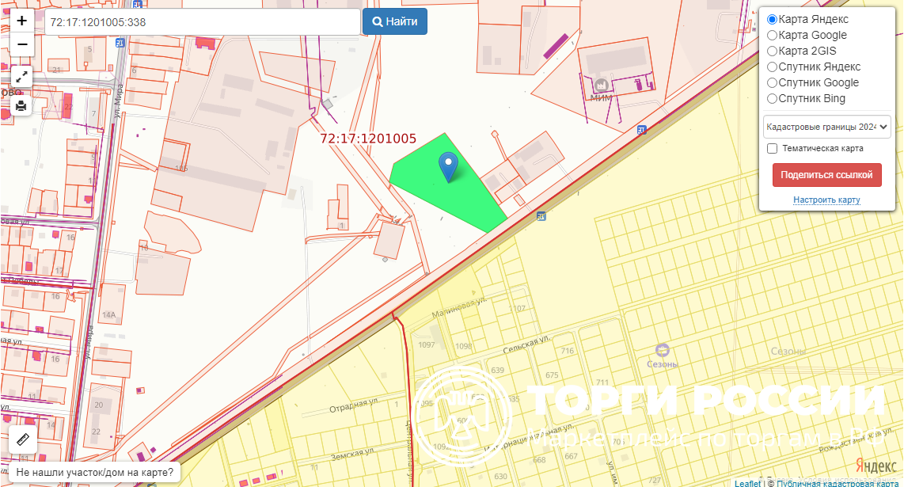This screenshot has height=487, width=904.
Task: Zoom out the map with minus button
Action: (22, 44)
